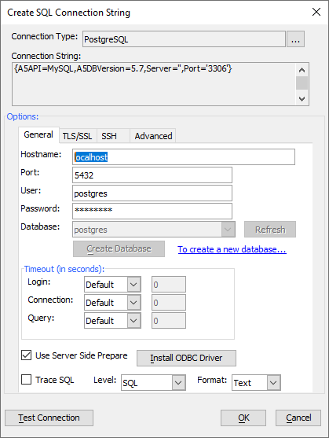The width and height of the screenshot is (329, 438).
Task: Click Test Connection button
Action: click(49, 418)
